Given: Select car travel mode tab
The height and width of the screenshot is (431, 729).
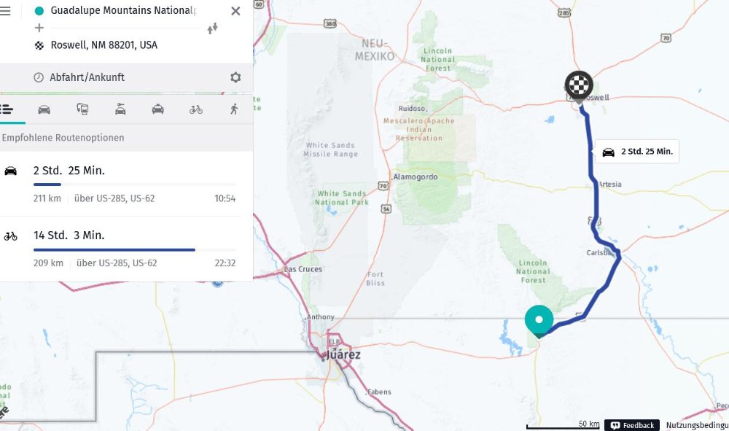Looking at the screenshot, I should click(44, 109).
